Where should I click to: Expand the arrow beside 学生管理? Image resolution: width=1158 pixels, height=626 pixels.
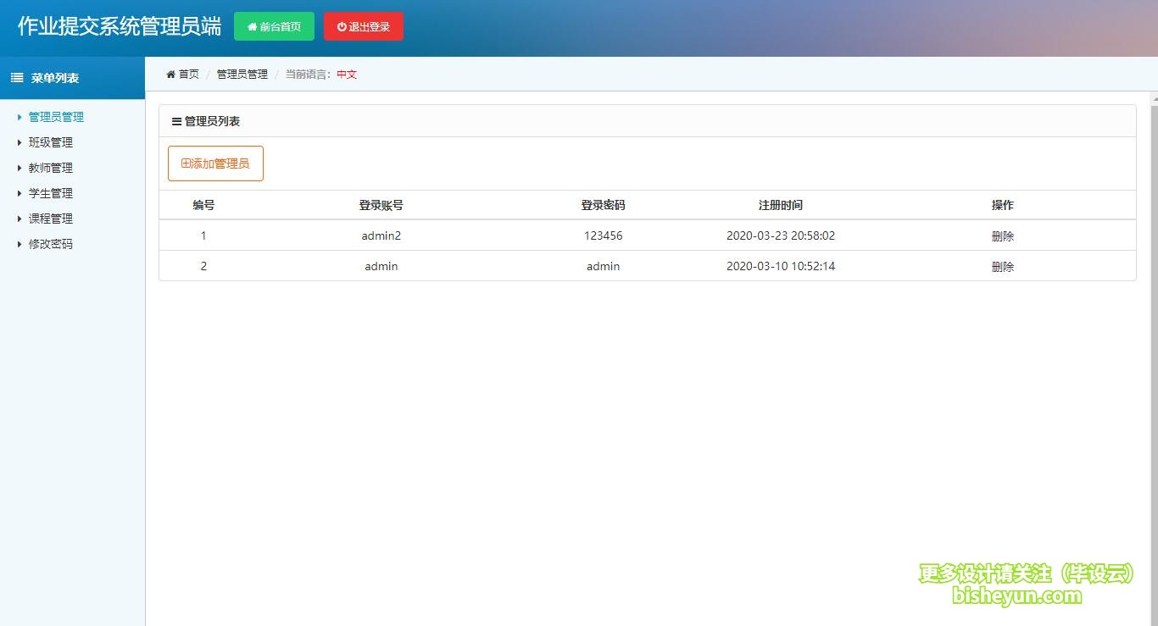[x=19, y=193]
